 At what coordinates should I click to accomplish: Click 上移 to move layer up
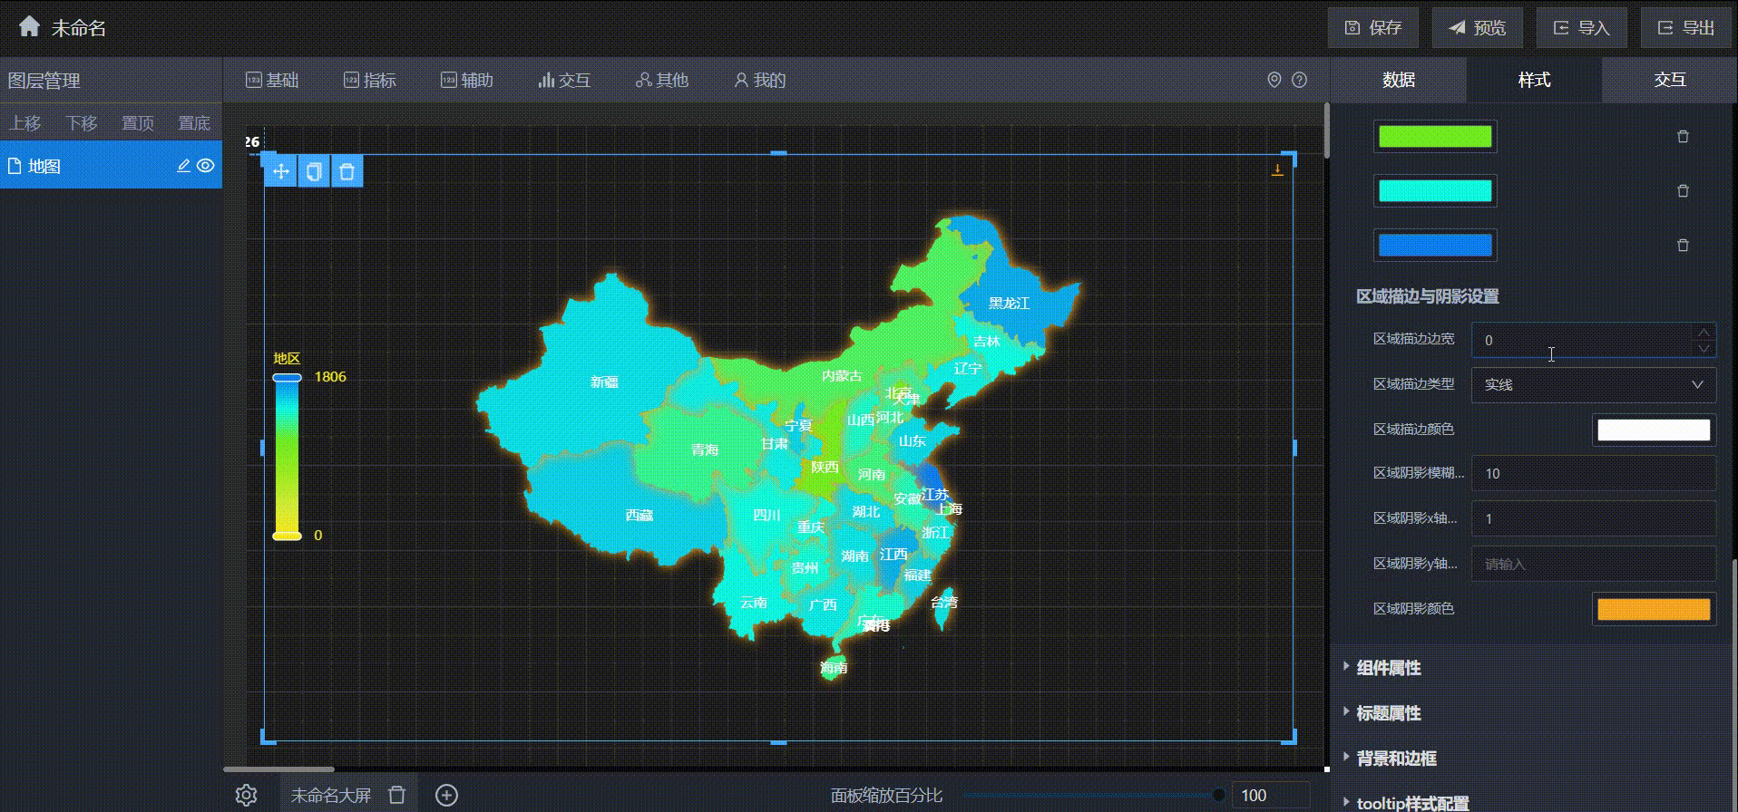point(25,123)
